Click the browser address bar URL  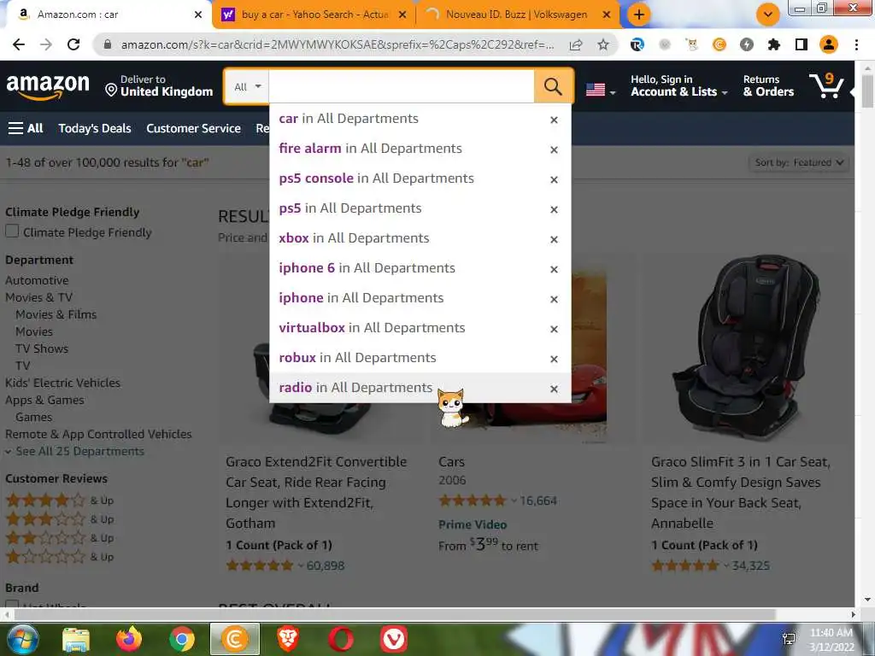pos(337,44)
